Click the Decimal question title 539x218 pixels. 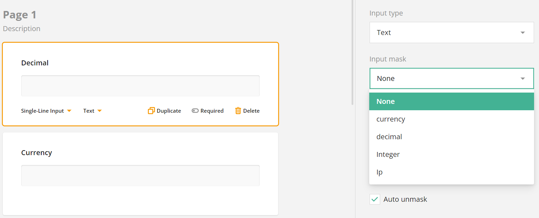(x=35, y=63)
